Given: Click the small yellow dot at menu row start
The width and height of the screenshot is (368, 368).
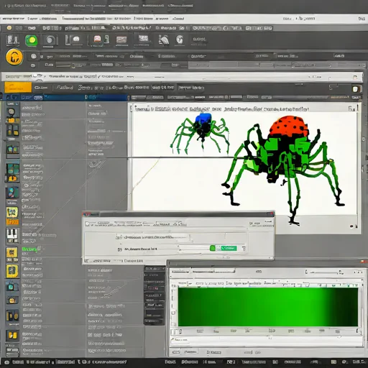Looking at the screenshot, I should [9, 28].
